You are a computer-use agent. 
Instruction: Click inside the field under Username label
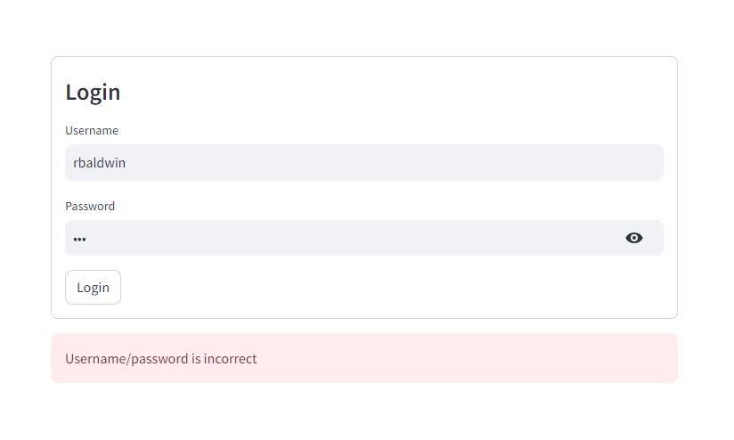click(x=363, y=163)
